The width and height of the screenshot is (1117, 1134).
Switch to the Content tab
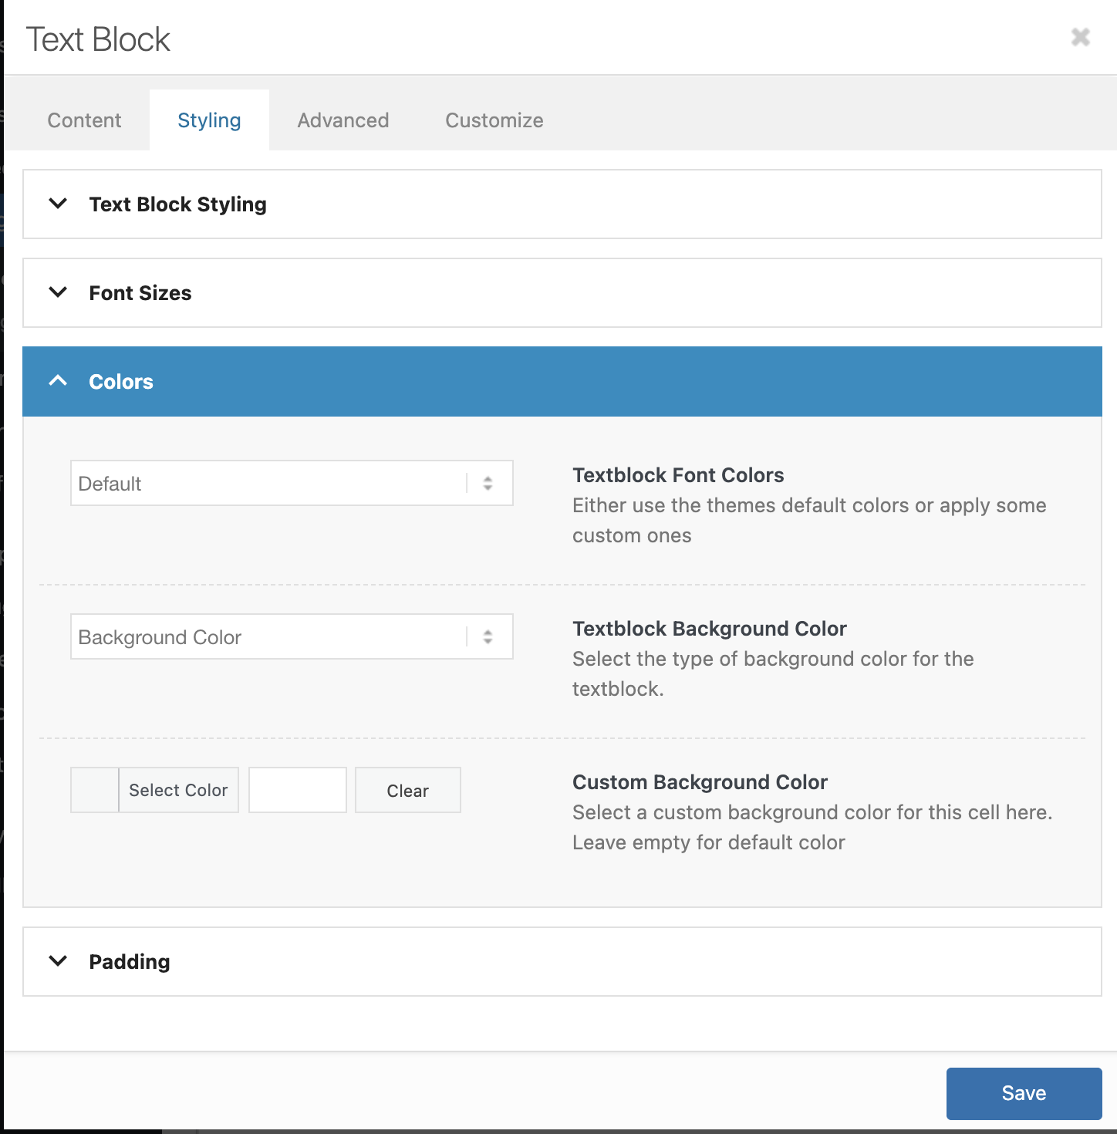(84, 120)
